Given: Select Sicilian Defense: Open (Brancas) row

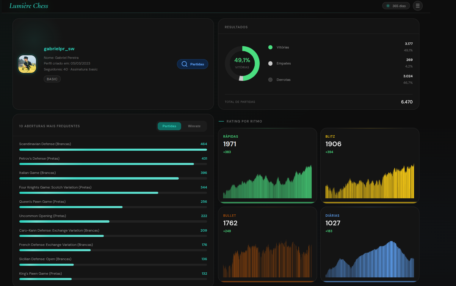Looking at the screenshot, I should (x=113, y=262).
